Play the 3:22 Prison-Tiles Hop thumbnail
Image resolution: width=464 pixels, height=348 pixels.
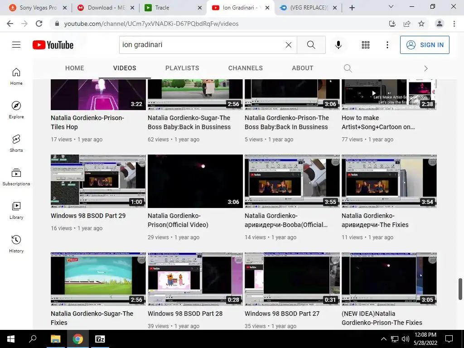98,95
